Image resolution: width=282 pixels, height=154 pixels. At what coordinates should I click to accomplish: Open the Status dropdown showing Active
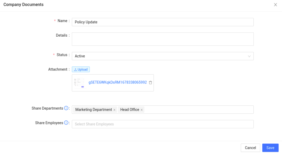click(x=160, y=56)
